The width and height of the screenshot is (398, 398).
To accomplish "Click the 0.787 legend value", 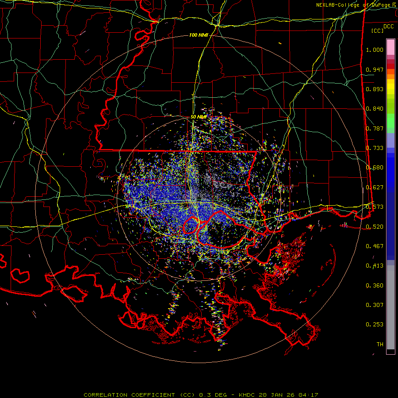I will point(375,128).
